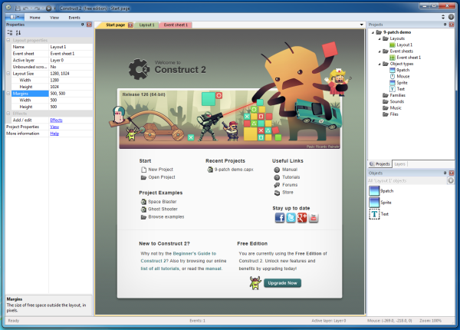Screen dimensions: 460x330
Task: Collapse the Event sheets folder in Projects
Action: pyautogui.click(x=379, y=51)
